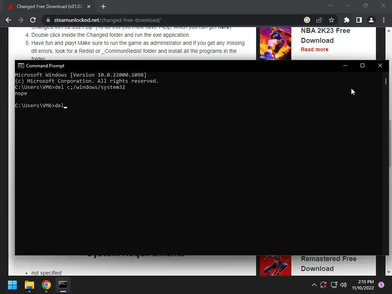Click the NBA 2K23 game thumbnail
Image resolution: width=392 pixels, height=294 pixels.
tap(276, 43)
